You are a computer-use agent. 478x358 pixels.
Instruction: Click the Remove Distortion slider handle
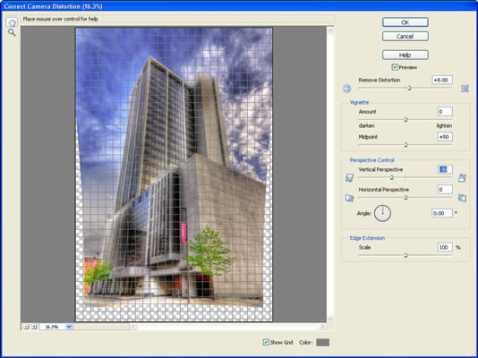[x=409, y=88]
